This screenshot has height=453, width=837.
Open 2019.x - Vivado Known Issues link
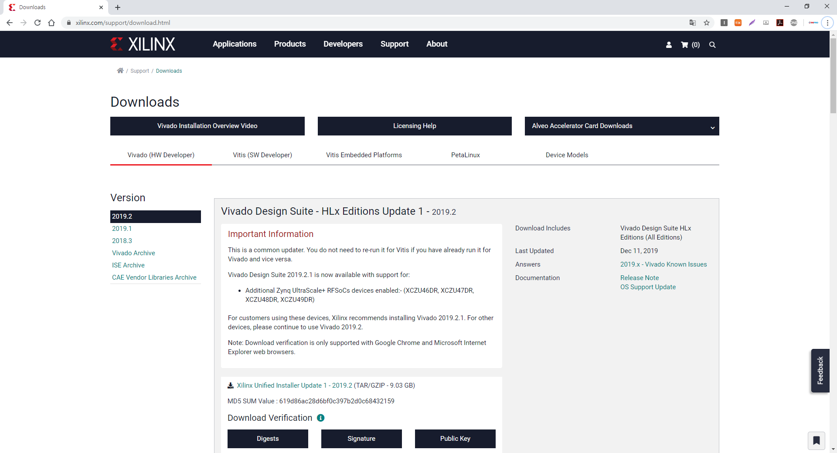point(663,264)
